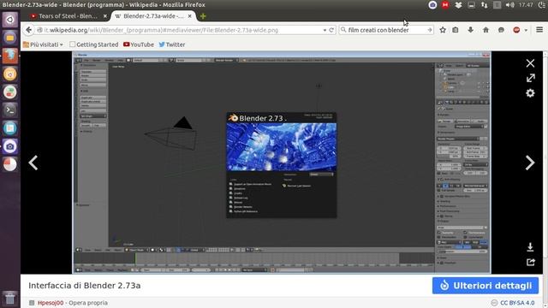The image size is (548, 308).
Task: Open the 17.47 clock calendar menu
Action: [x=526, y=5]
